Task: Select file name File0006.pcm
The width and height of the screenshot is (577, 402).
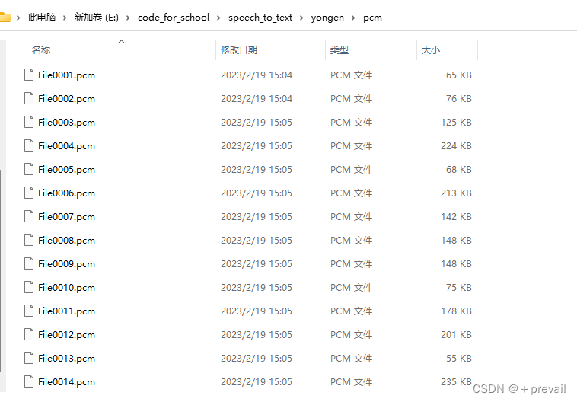Action: 66,193
